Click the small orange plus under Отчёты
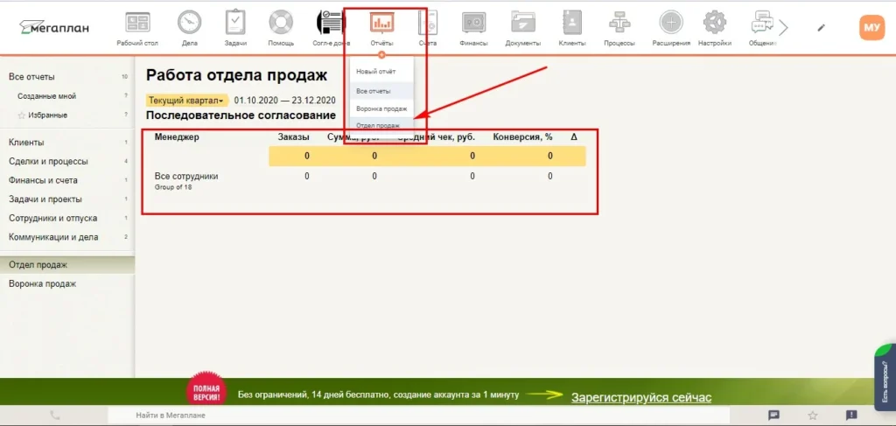 381,55
